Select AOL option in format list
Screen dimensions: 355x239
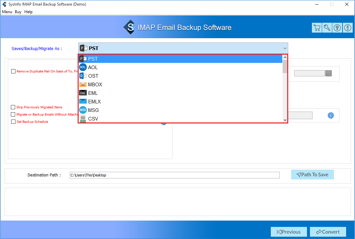[x=180, y=67]
